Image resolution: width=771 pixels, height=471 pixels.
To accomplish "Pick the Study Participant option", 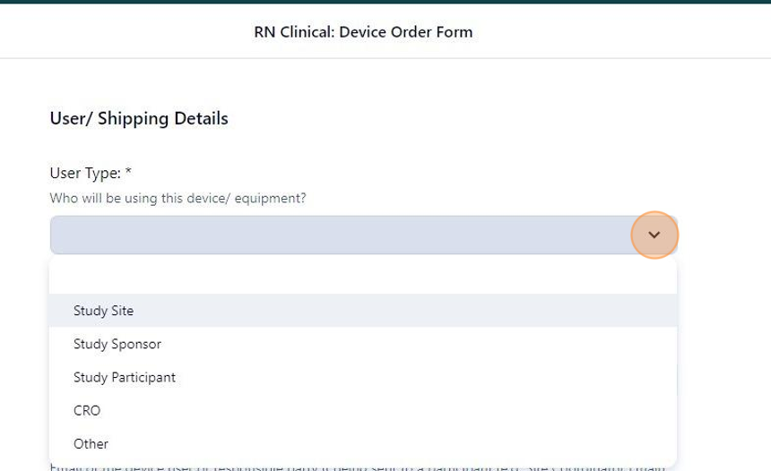I will pyautogui.click(x=363, y=377).
